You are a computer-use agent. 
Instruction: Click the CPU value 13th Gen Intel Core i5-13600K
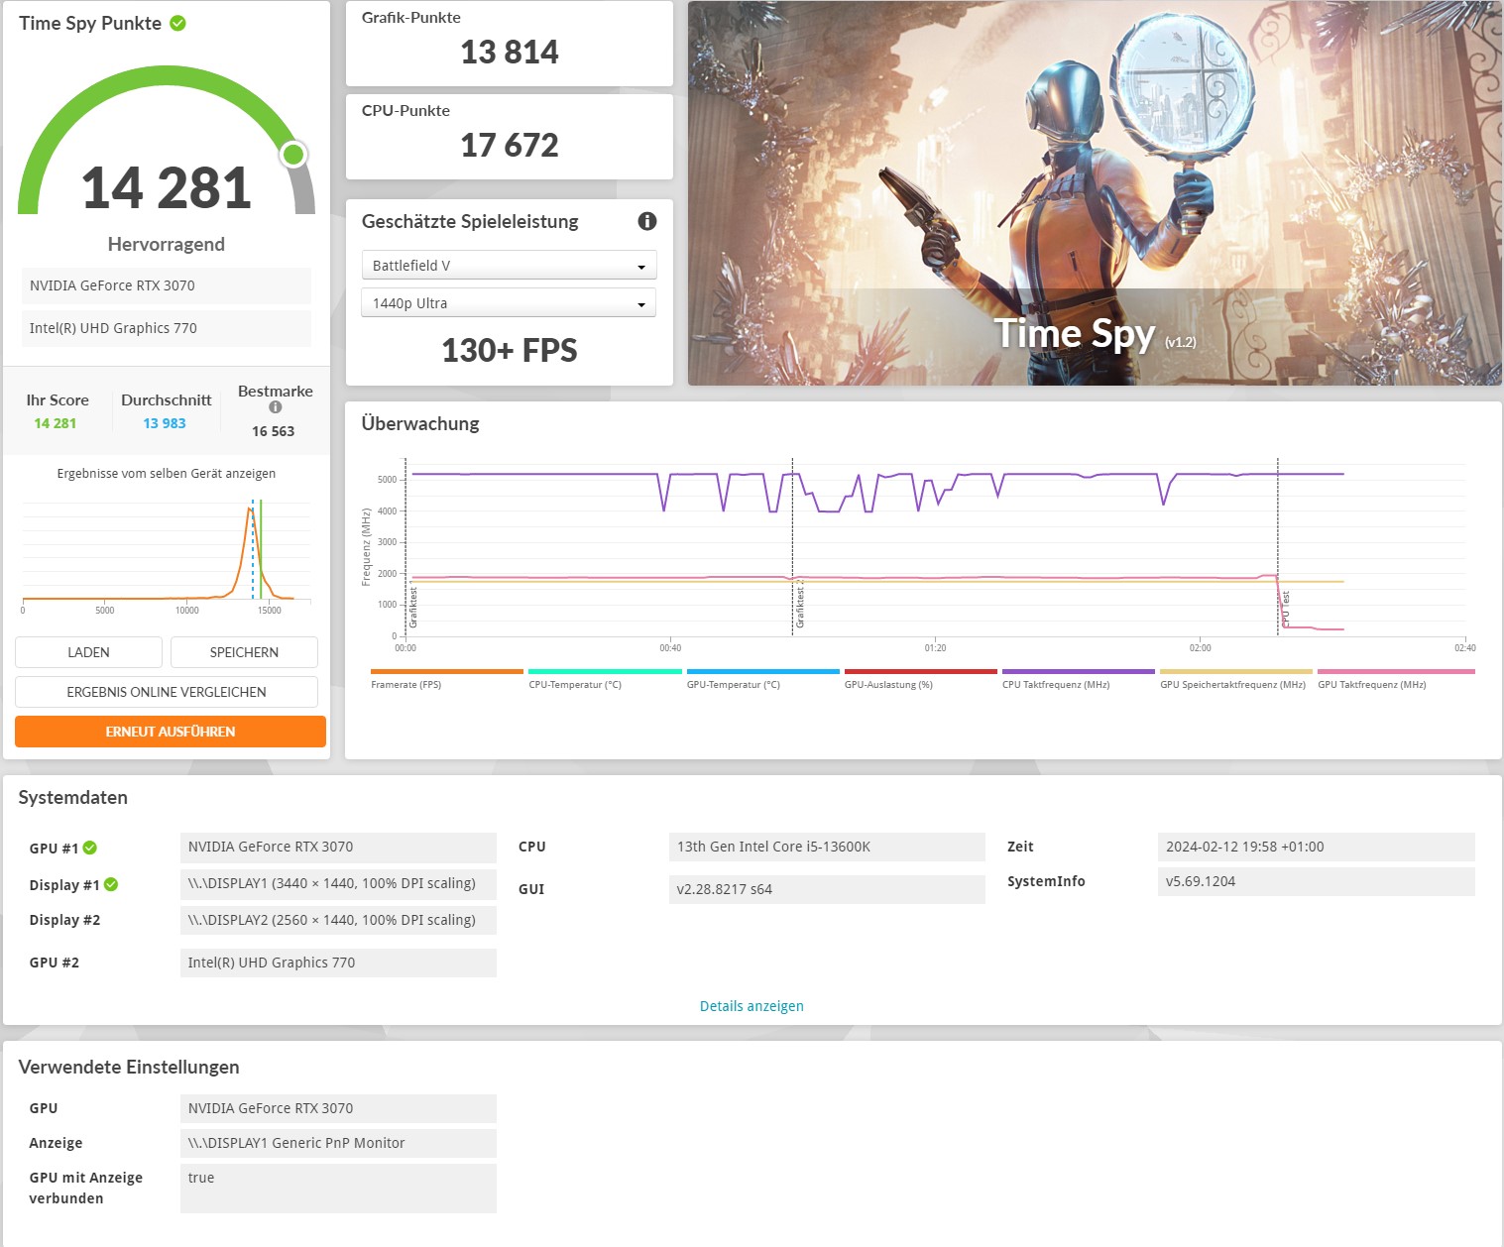827,847
